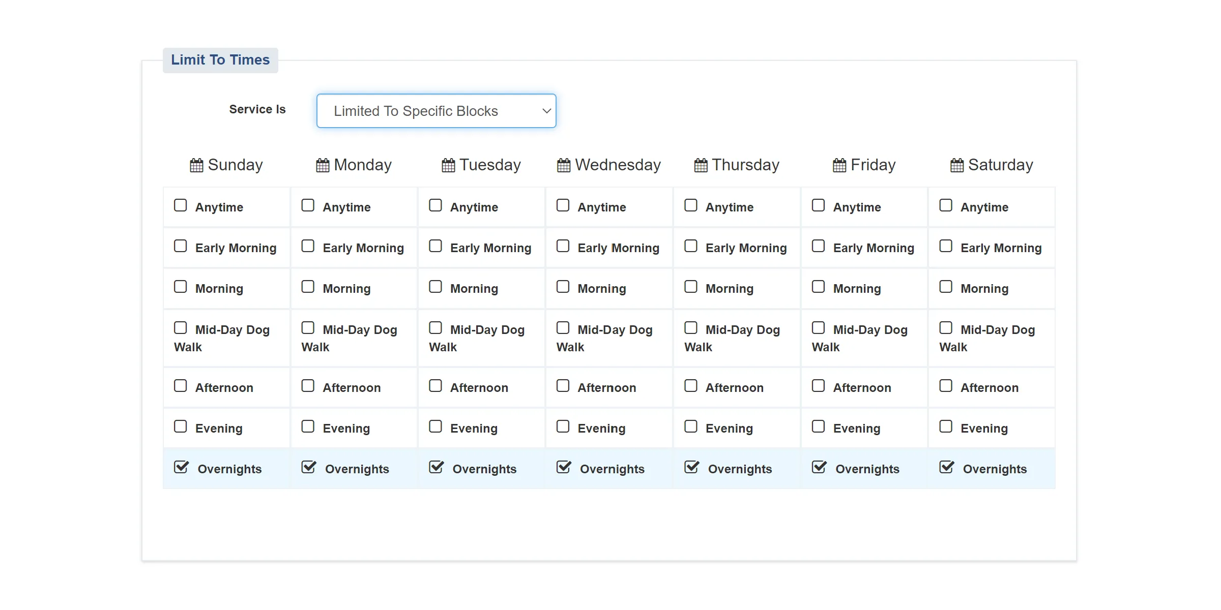Image resolution: width=1221 pixels, height=610 pixels.
Task: Tick Early Morning for Thursday
Action: [x=691, y=246]
